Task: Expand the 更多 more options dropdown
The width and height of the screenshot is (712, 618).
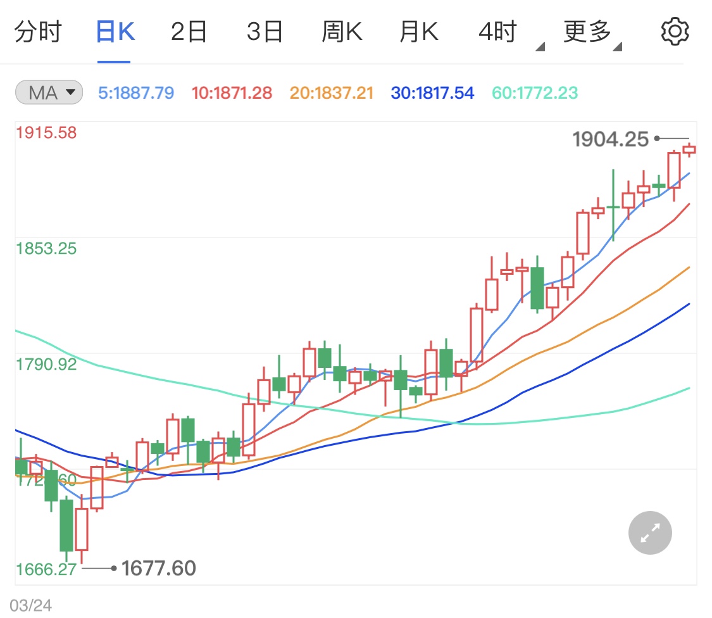Action: coord(592,33)
